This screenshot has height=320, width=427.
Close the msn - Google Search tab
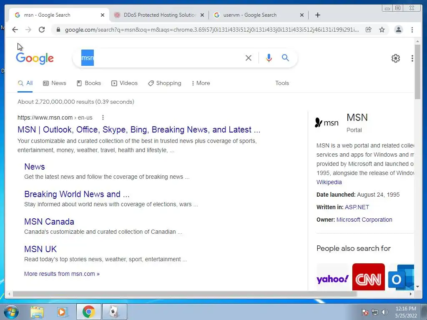click(x=103, y=15)
